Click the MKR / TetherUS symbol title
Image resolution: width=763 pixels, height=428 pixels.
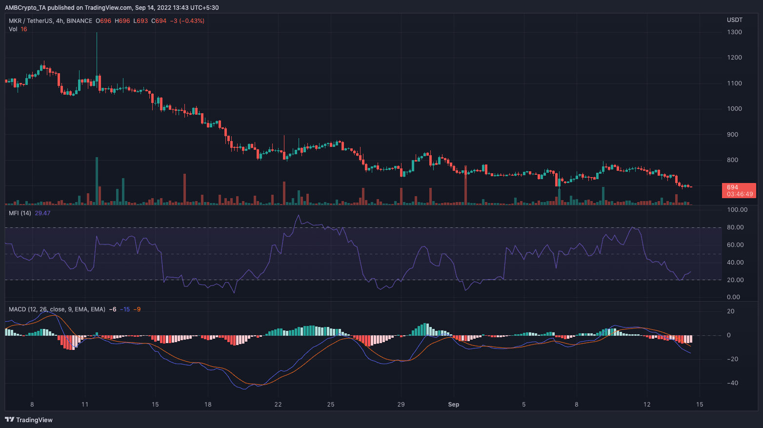(50, 21)
